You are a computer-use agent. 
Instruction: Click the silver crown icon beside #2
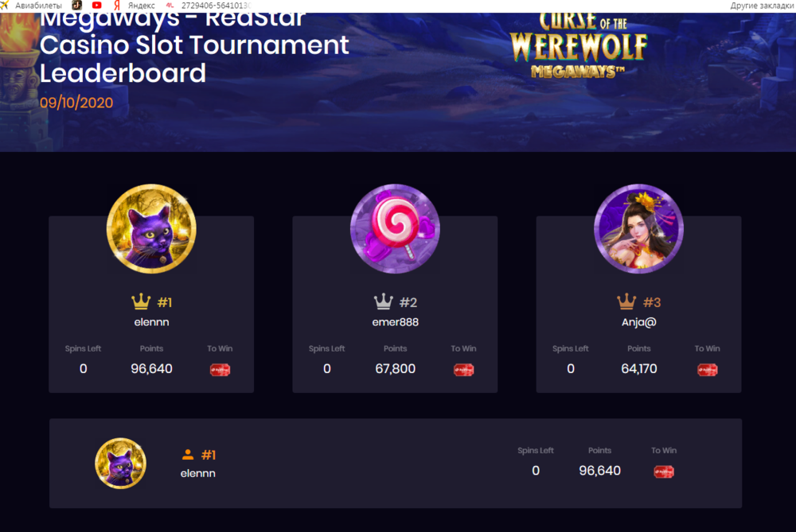click(x=384, y=301)
